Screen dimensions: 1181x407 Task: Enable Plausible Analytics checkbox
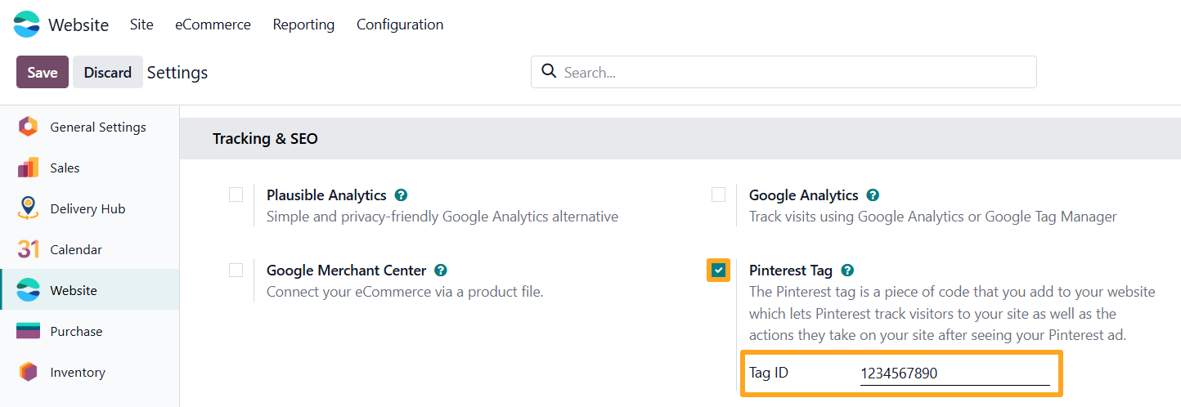[x=236, y=195]
